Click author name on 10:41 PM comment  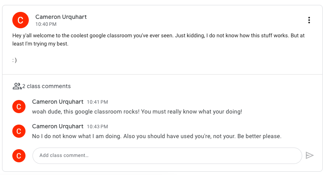pyautogui.click(x=58, y=102)
